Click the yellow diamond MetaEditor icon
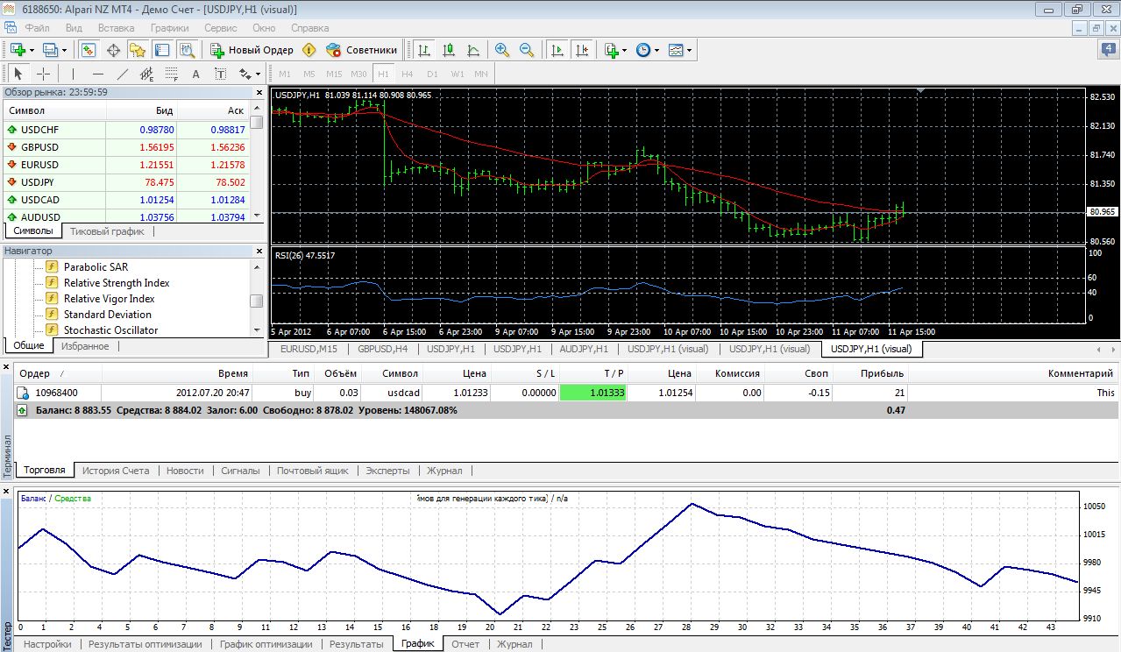 (x=309, y=50)
